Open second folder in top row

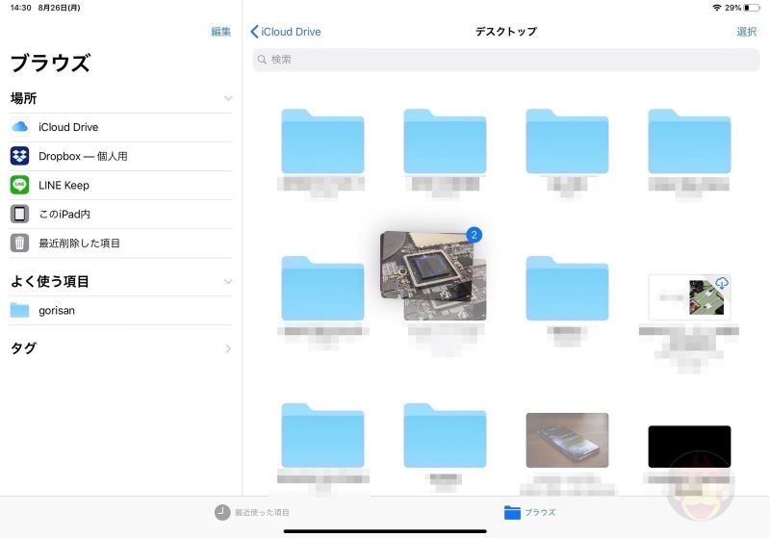coord(445,141)
